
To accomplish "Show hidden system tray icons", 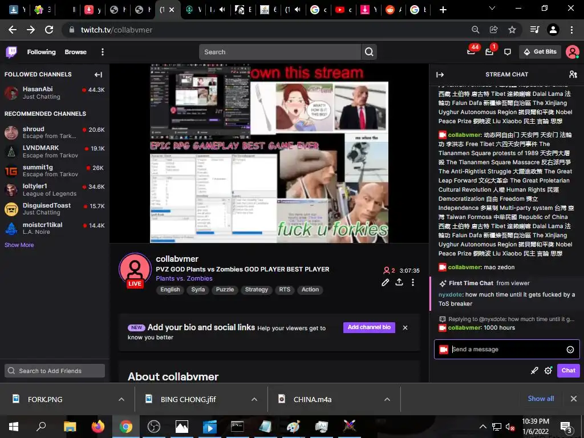I will click(482, 427).
